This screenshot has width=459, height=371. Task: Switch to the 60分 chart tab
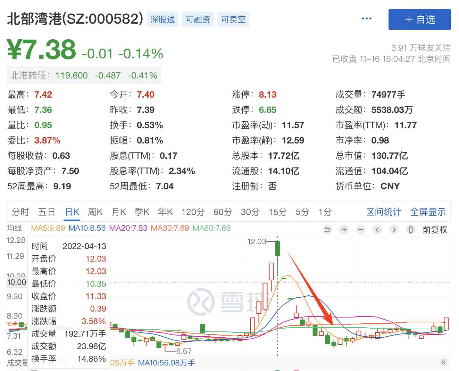[x=223, y=212]
